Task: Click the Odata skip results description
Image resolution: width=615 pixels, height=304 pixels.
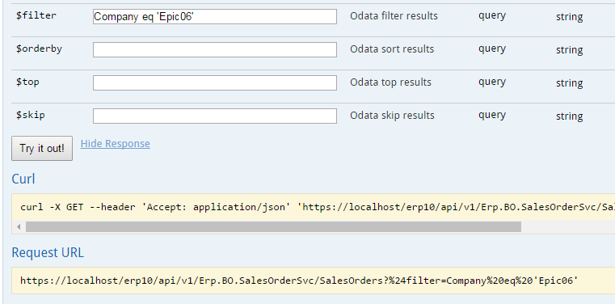Action: (392, 116)
